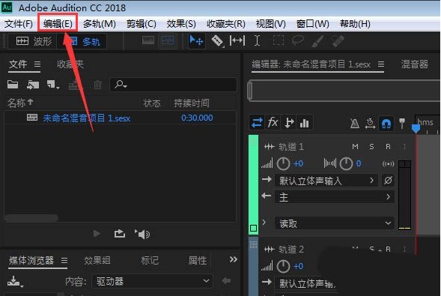Open the 收藏夹(R) menu
Screen dimensions: 441x296
pyautogui.click(x=226, y=24)
